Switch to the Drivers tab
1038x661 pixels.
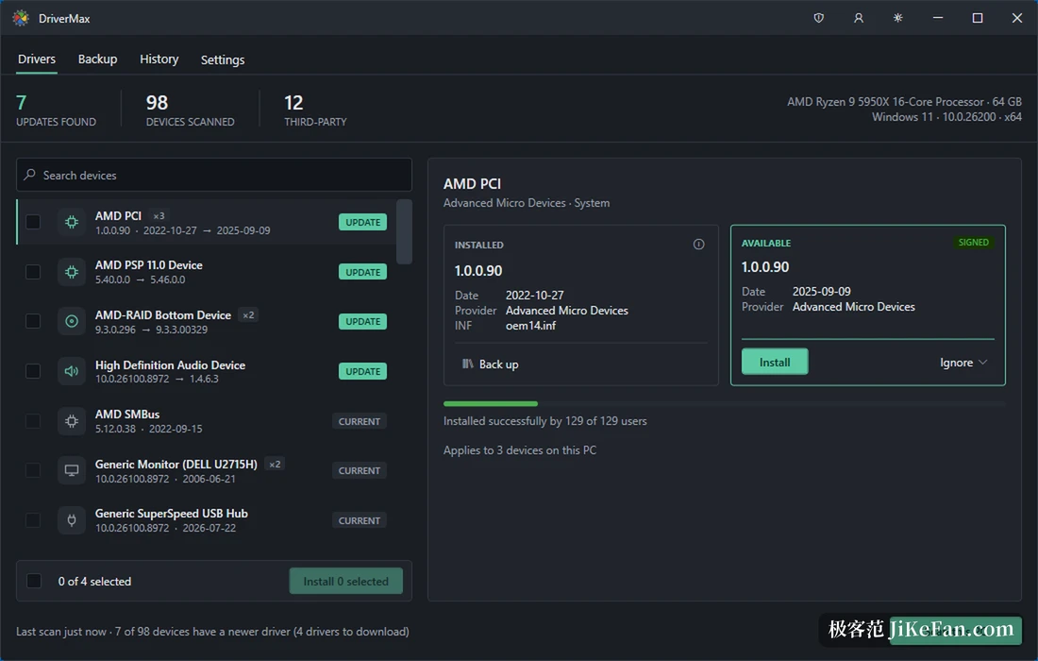37,59
